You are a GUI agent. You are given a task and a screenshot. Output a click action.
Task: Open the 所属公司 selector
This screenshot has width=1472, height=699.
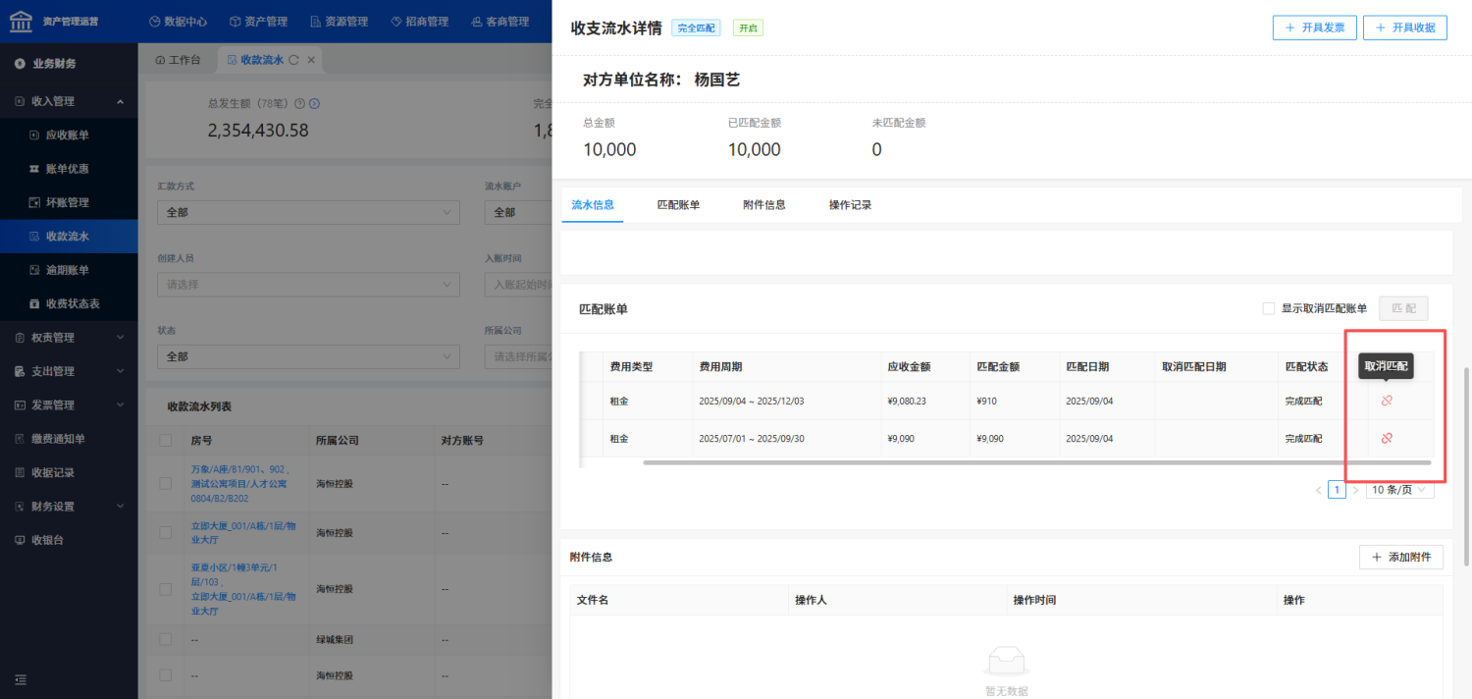point(518,356)
